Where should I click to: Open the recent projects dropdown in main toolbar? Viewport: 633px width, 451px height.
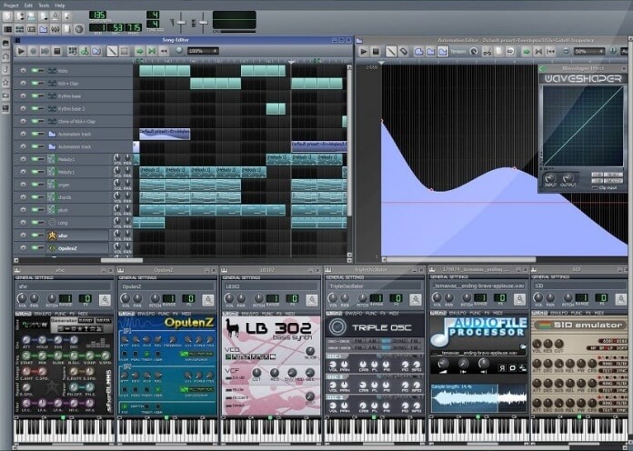43,16
